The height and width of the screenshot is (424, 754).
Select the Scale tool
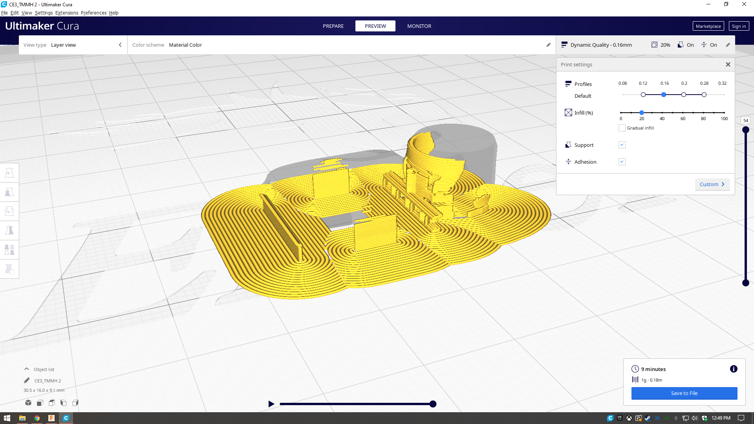point(9,192)
